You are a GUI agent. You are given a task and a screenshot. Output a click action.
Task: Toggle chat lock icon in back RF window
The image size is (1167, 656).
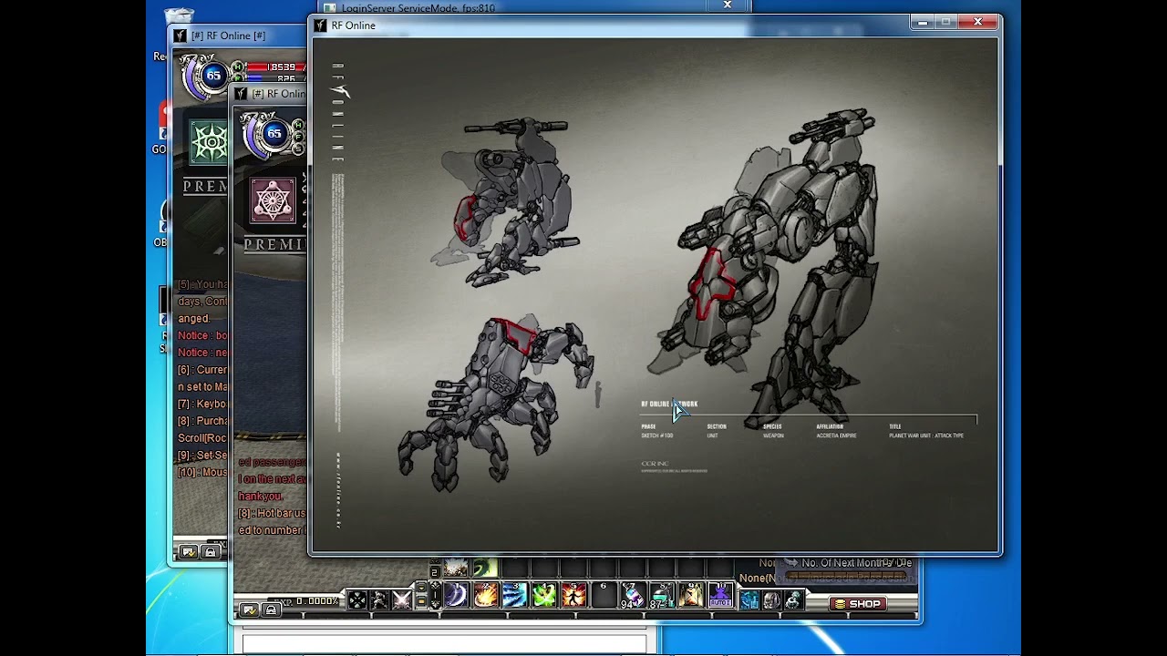click(x=211, y=551)
